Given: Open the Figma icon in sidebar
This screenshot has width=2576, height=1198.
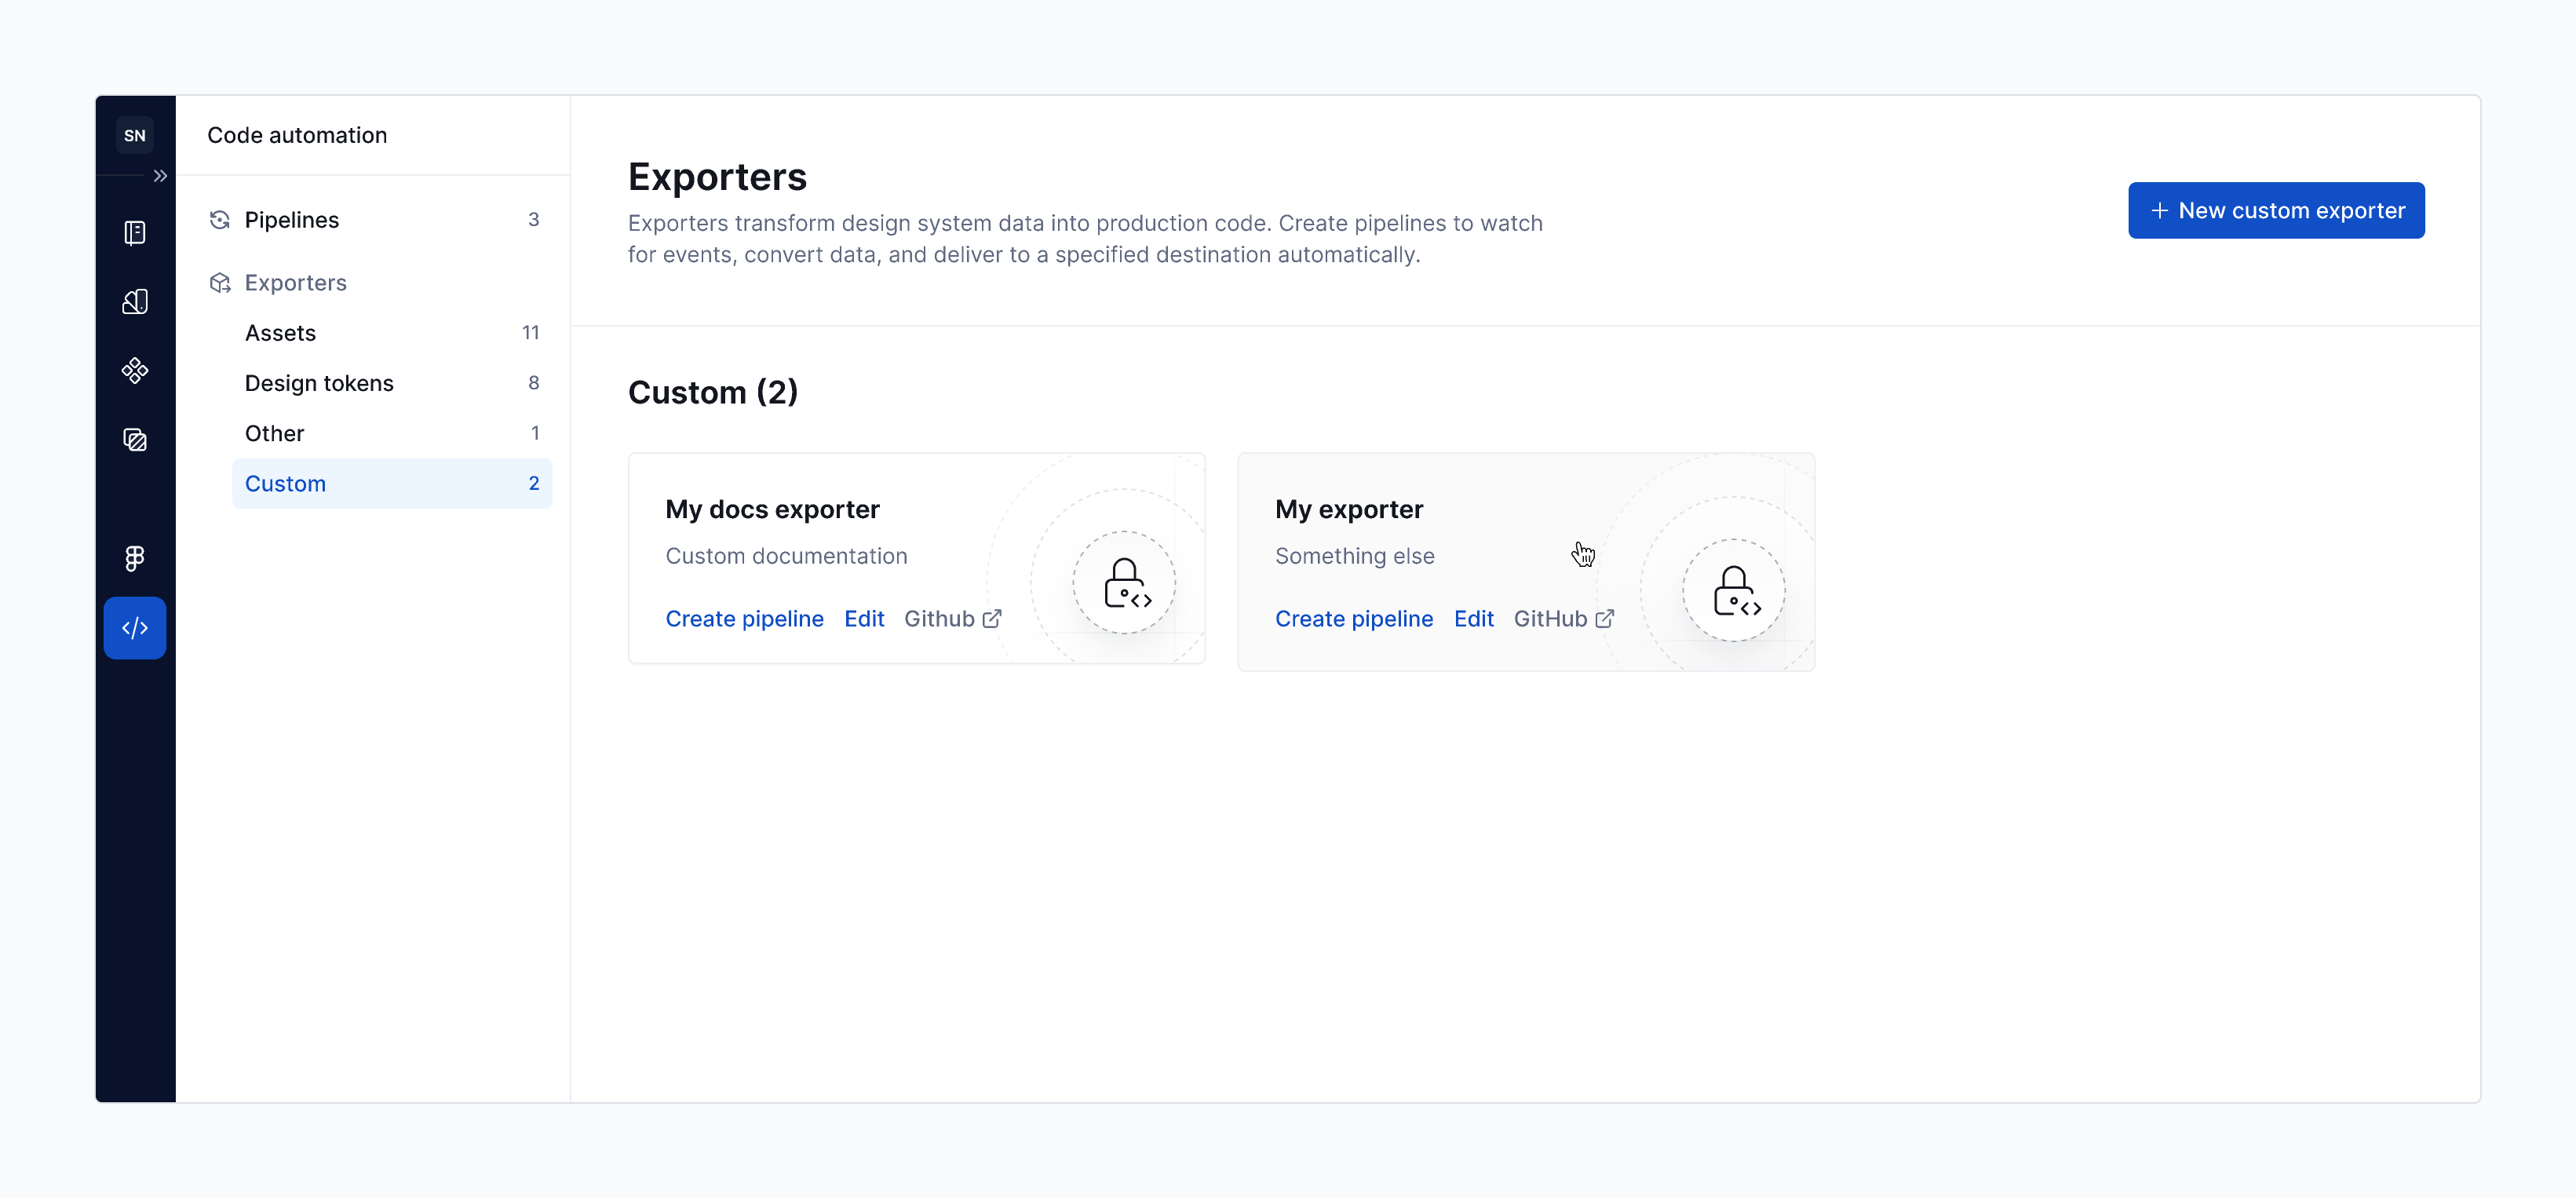Looking at the screenshot, I should (x=134, y=558).
